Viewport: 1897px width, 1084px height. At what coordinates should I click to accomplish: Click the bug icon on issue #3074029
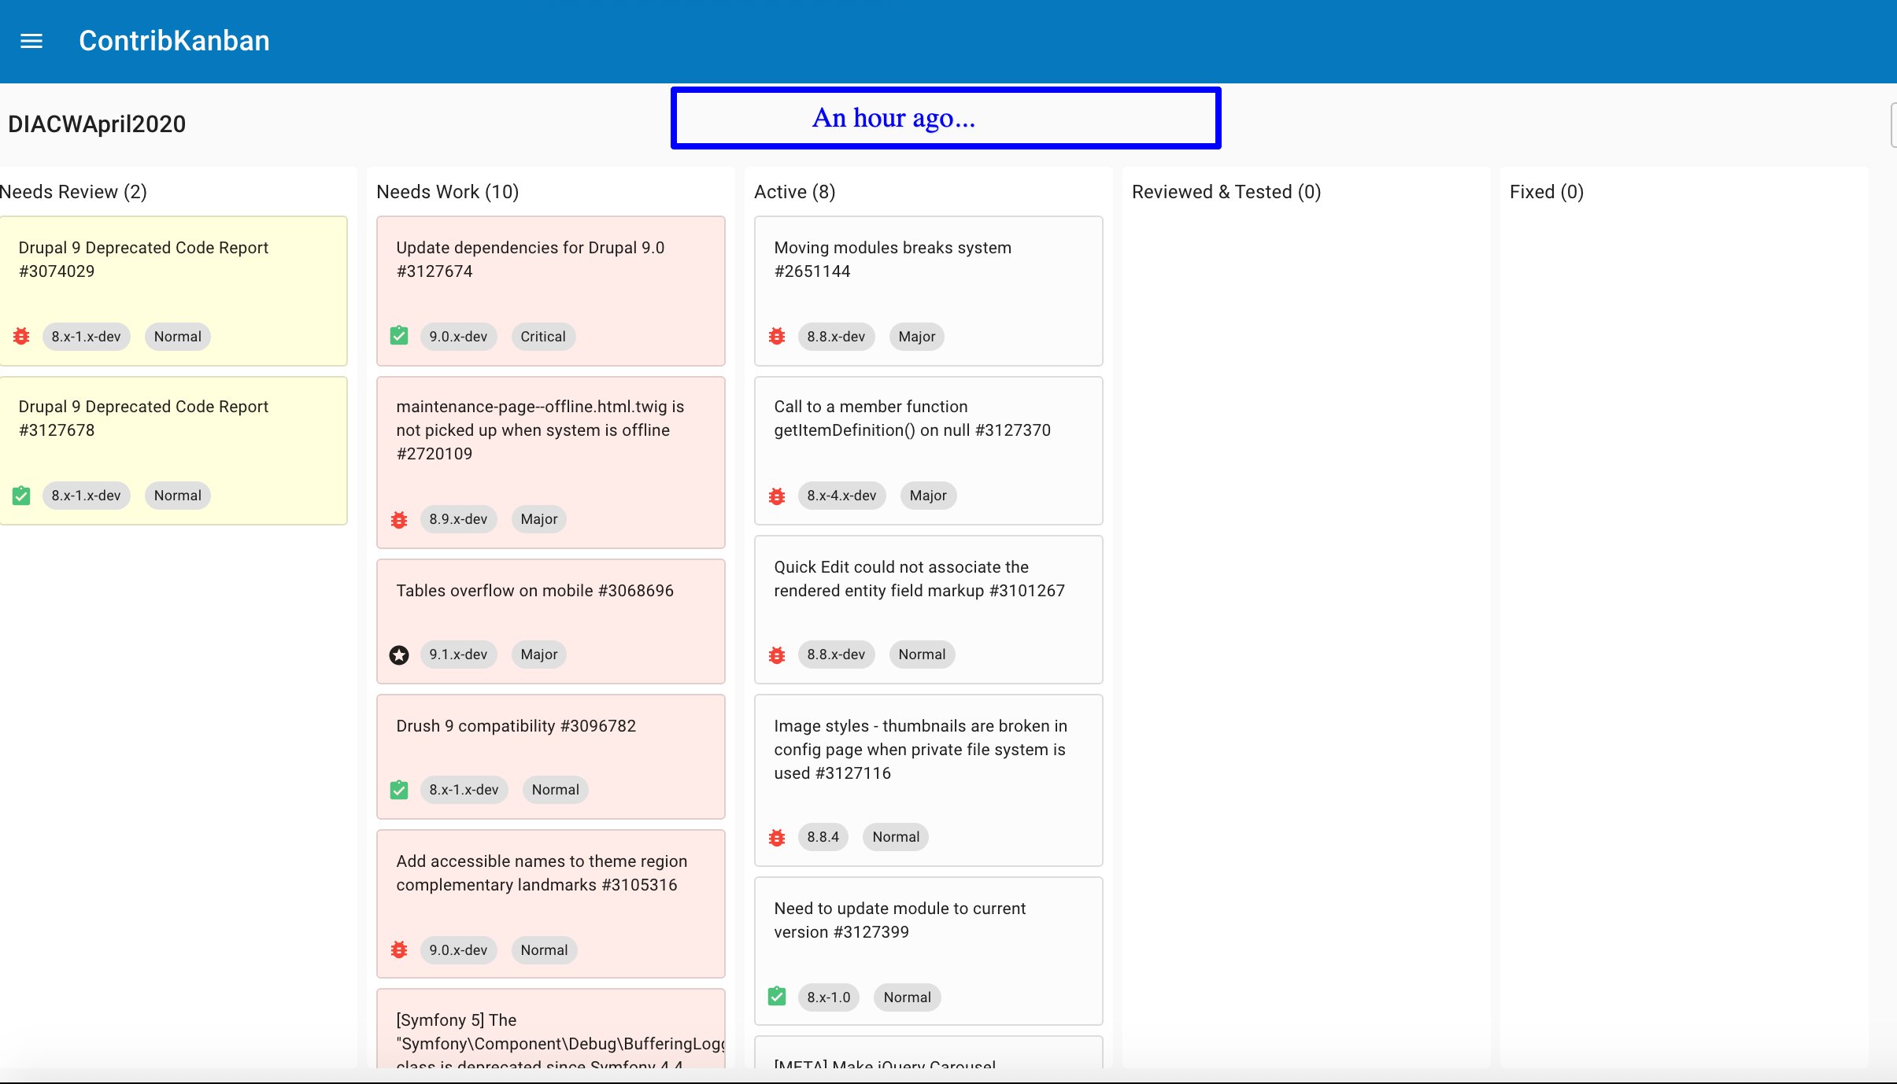(x=21, y=337)
